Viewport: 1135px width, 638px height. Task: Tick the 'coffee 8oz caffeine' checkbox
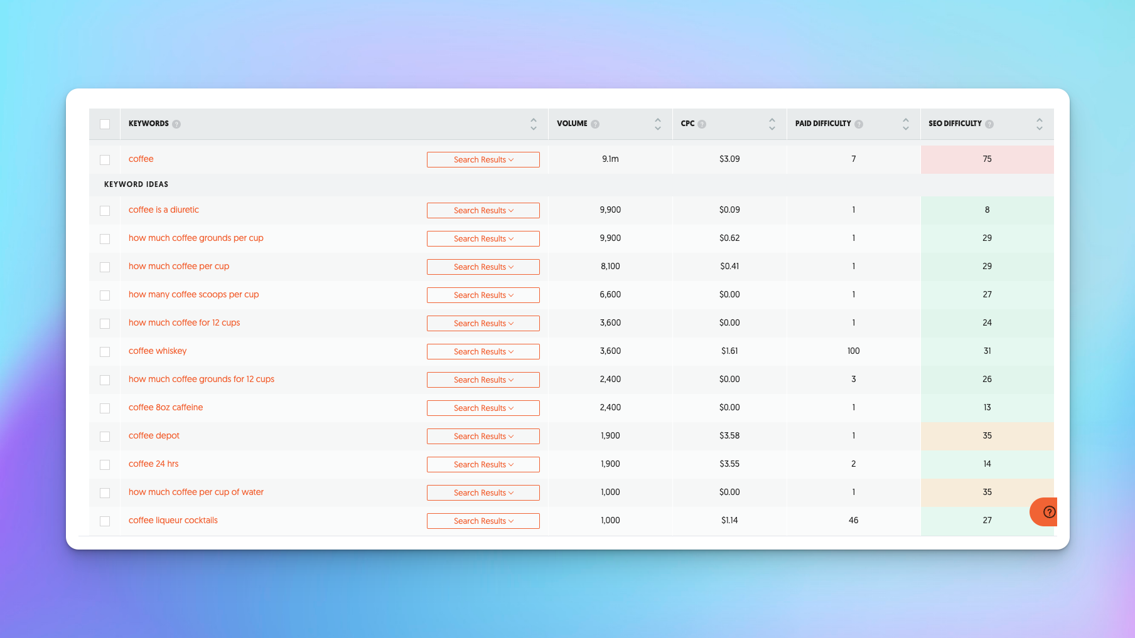(x=105, y=408)
